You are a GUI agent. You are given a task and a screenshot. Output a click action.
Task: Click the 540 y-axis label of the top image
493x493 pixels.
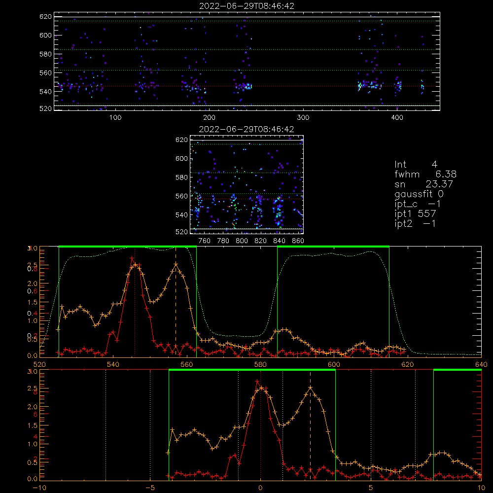pyautogui.click(x=45, y=92)
